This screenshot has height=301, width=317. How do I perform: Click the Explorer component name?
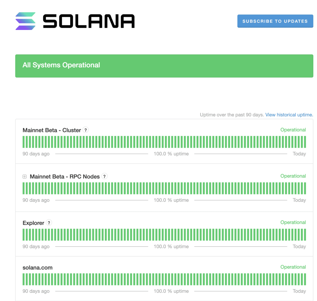[x=33, y=223]
